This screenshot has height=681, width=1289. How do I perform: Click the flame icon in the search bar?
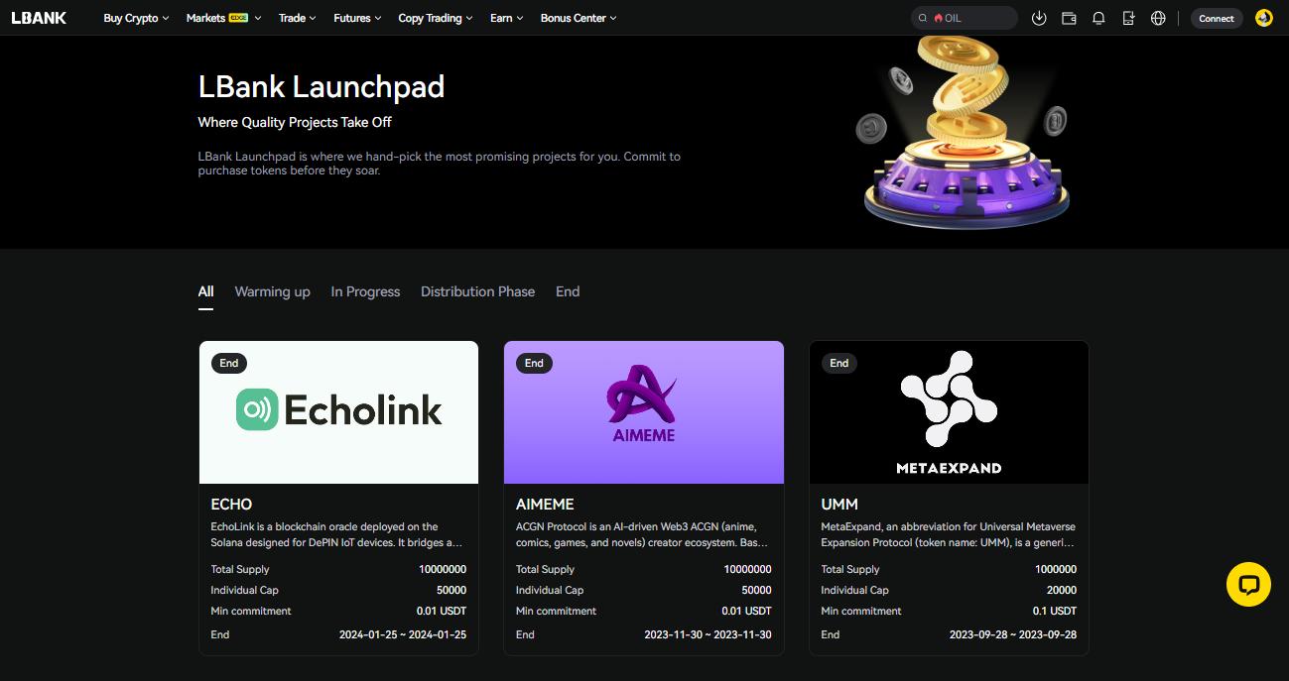937,17
